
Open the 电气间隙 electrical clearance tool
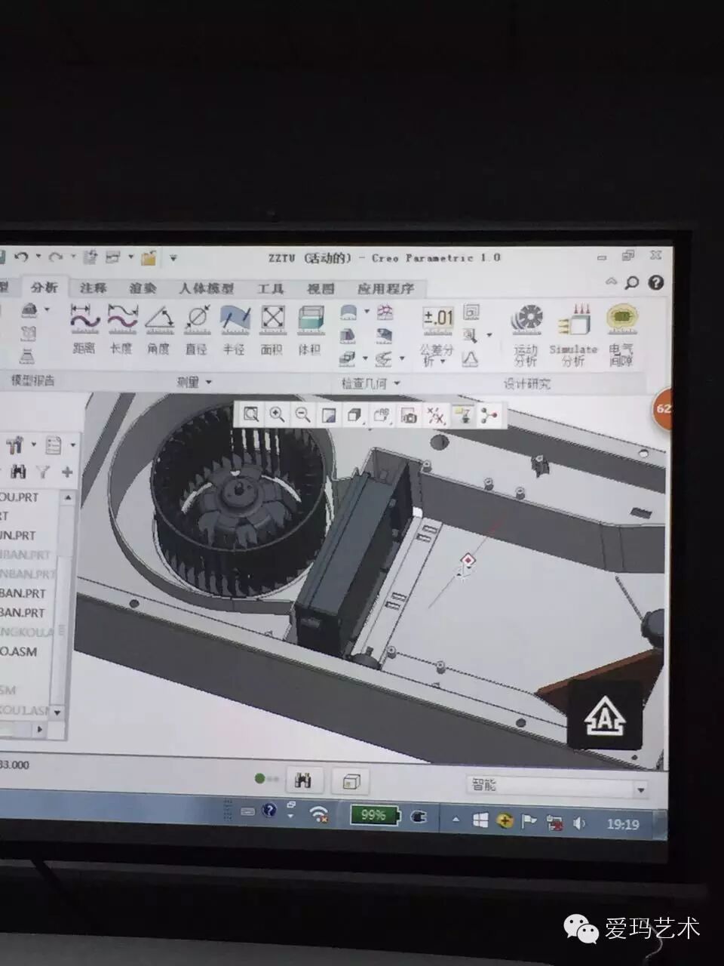click(621, 335)
